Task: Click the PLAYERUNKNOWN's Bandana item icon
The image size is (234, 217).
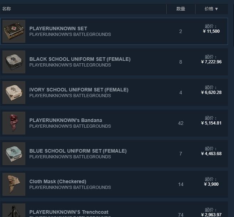Action: tap(14, 123)
